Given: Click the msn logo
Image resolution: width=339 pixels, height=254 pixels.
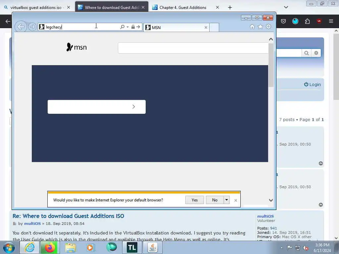Looking at the screenshot, I should pos(76,47).
